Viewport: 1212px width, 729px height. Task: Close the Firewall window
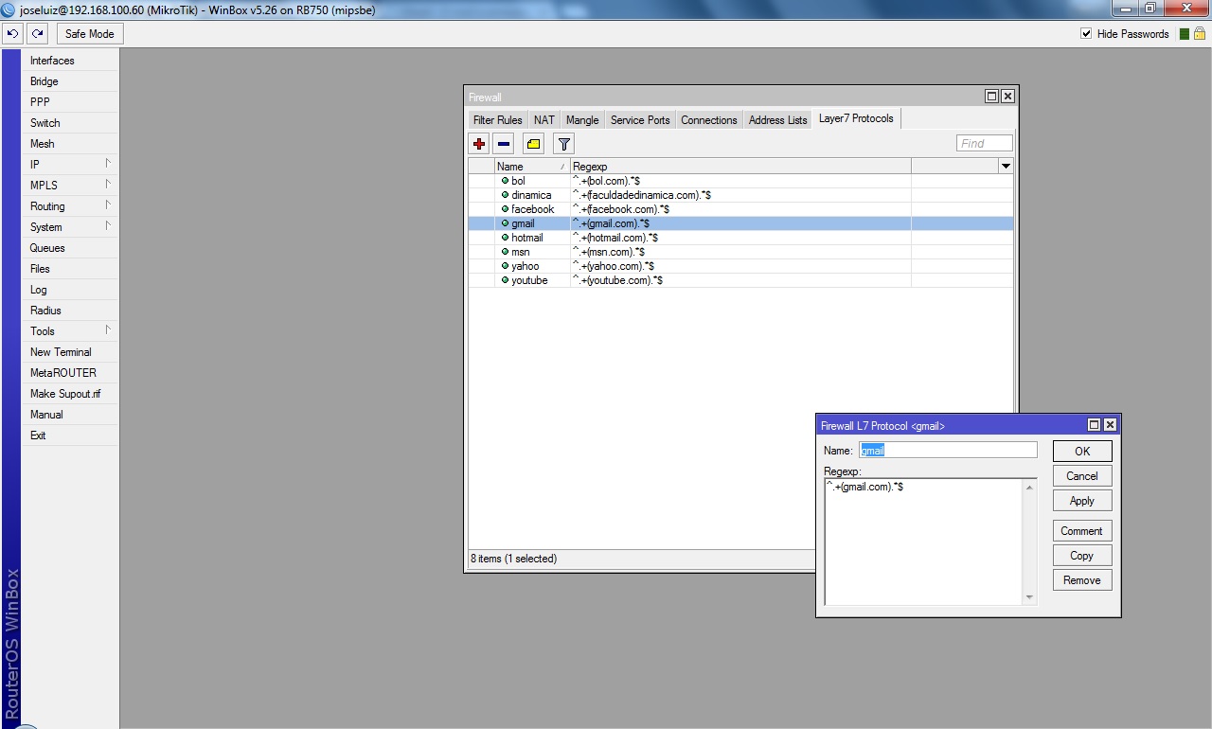[x=1007, y=97]
